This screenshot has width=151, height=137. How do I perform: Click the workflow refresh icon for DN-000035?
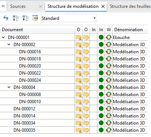pos(109,130)
